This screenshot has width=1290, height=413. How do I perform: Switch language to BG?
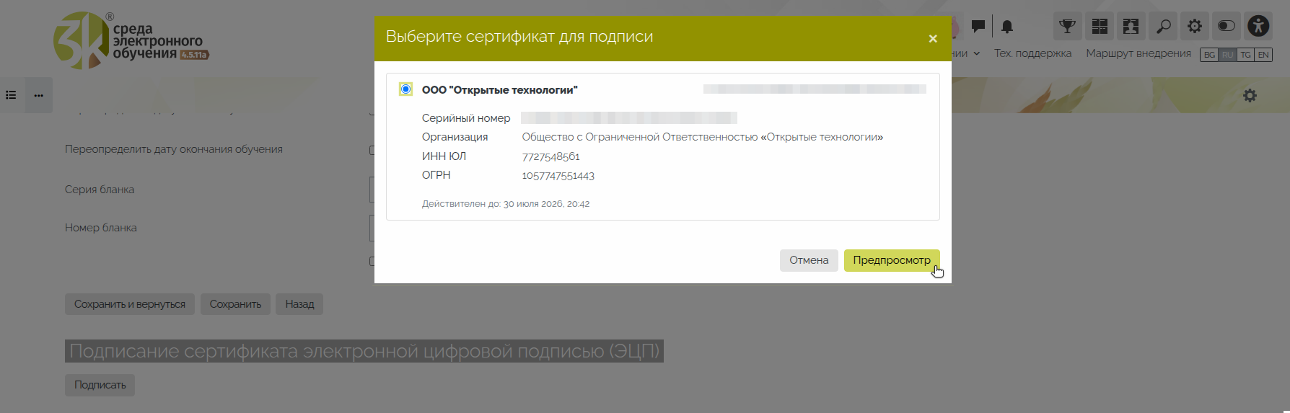click(1209, 55)
